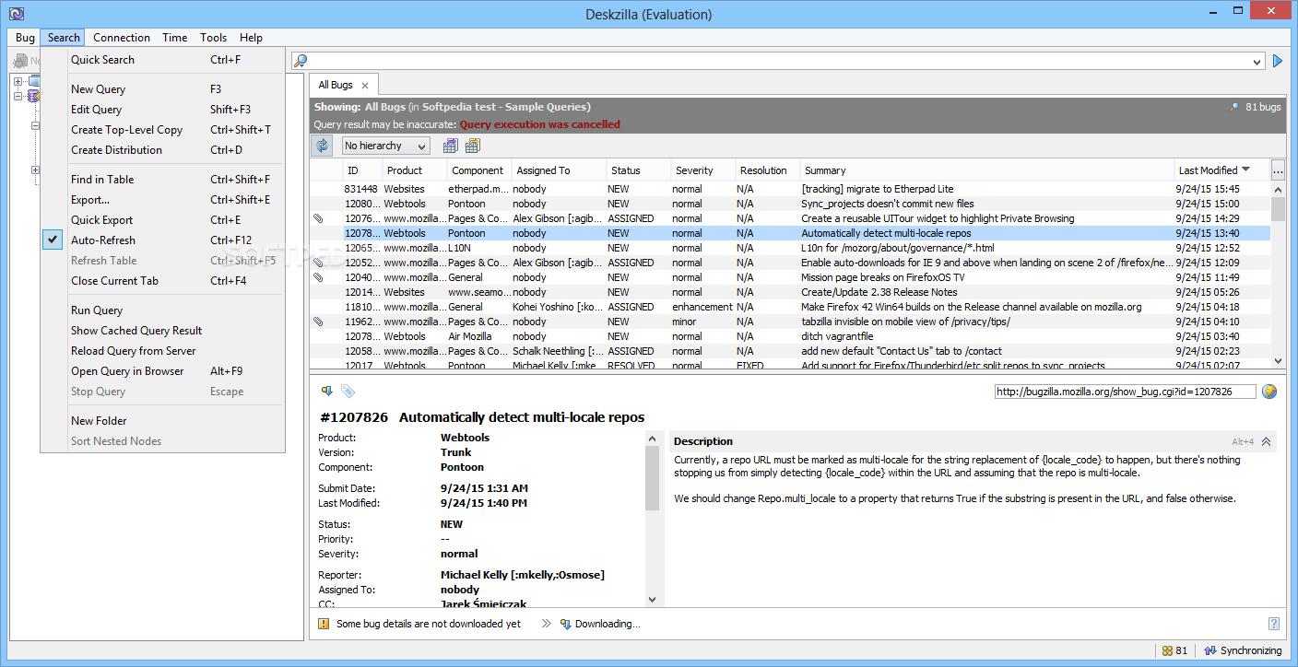Viewport: 1298px width, 667px height.
Task: Click the Synchronizing status indicator
Action: [1243, 650]
